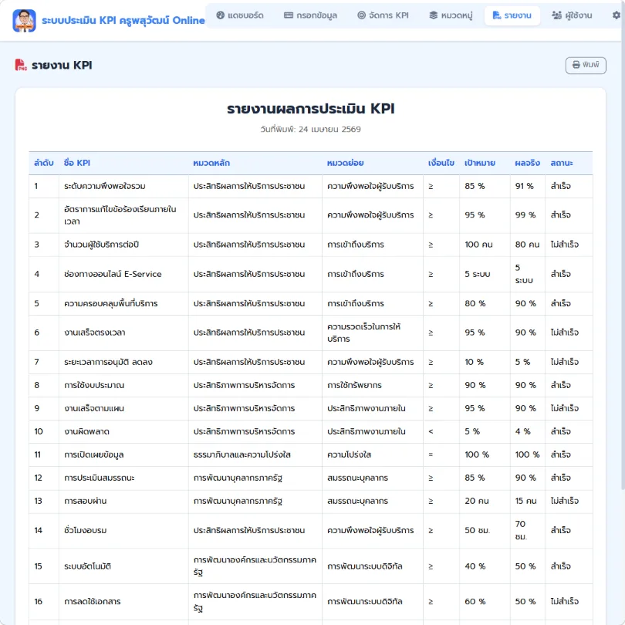Image resolution: width=625 pixels, height=625 pixels.
Task: Select KPI การสอบผ่าน
Action: point(86,501)
